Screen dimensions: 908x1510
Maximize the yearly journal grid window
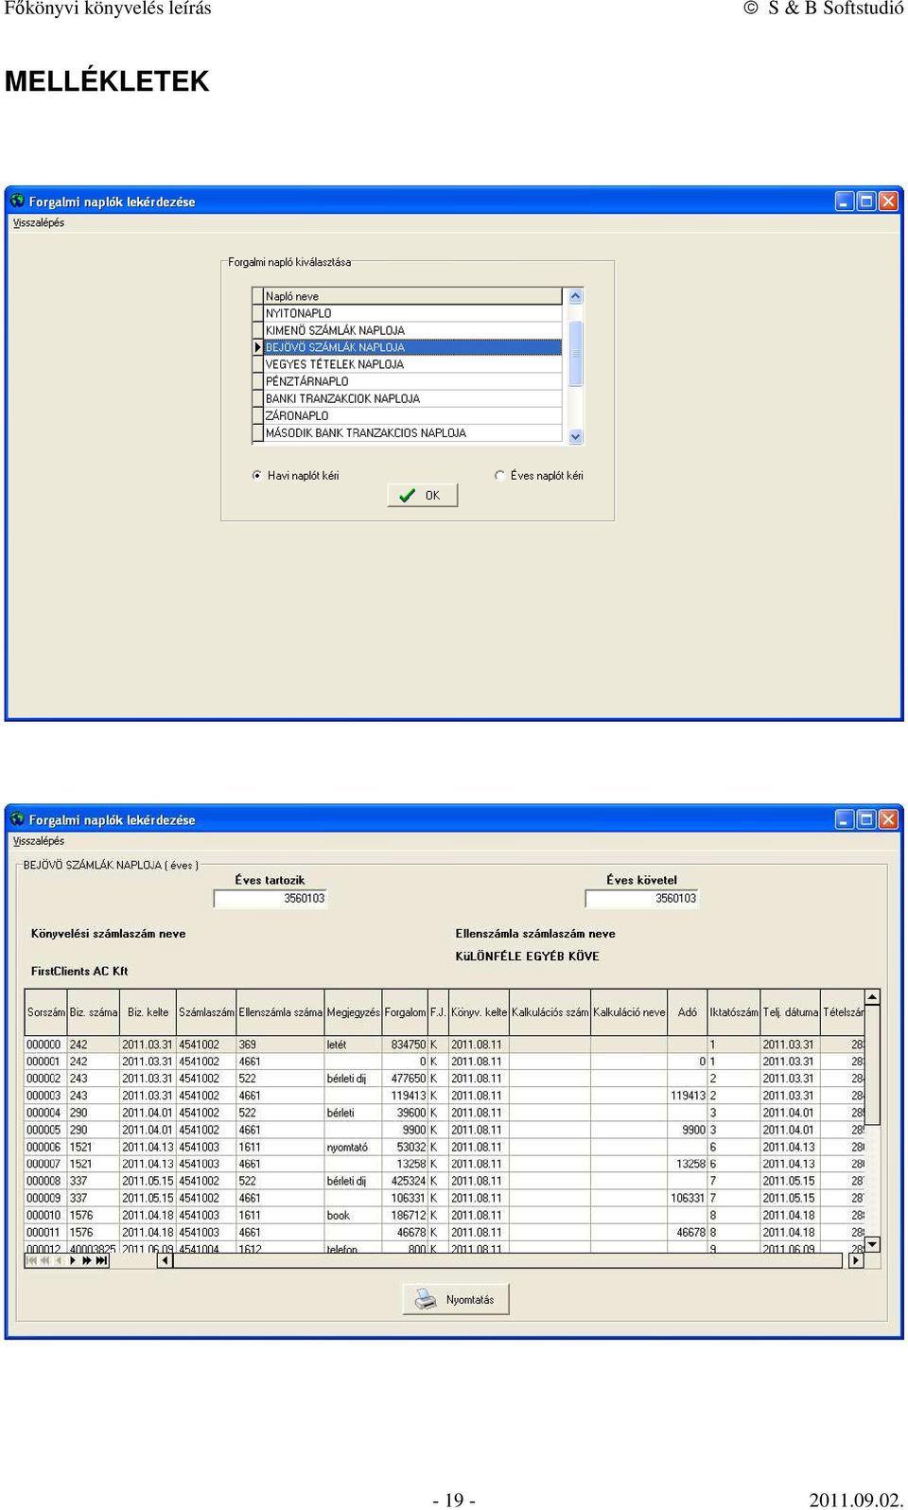pyautogui.click(x=866, y=818)
